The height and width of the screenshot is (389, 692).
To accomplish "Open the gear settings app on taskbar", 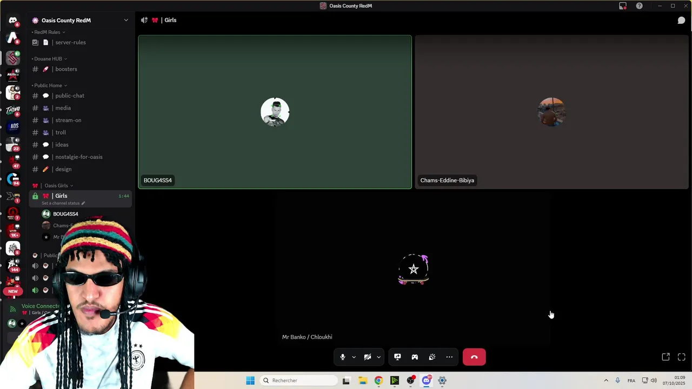I will point(442,380).
